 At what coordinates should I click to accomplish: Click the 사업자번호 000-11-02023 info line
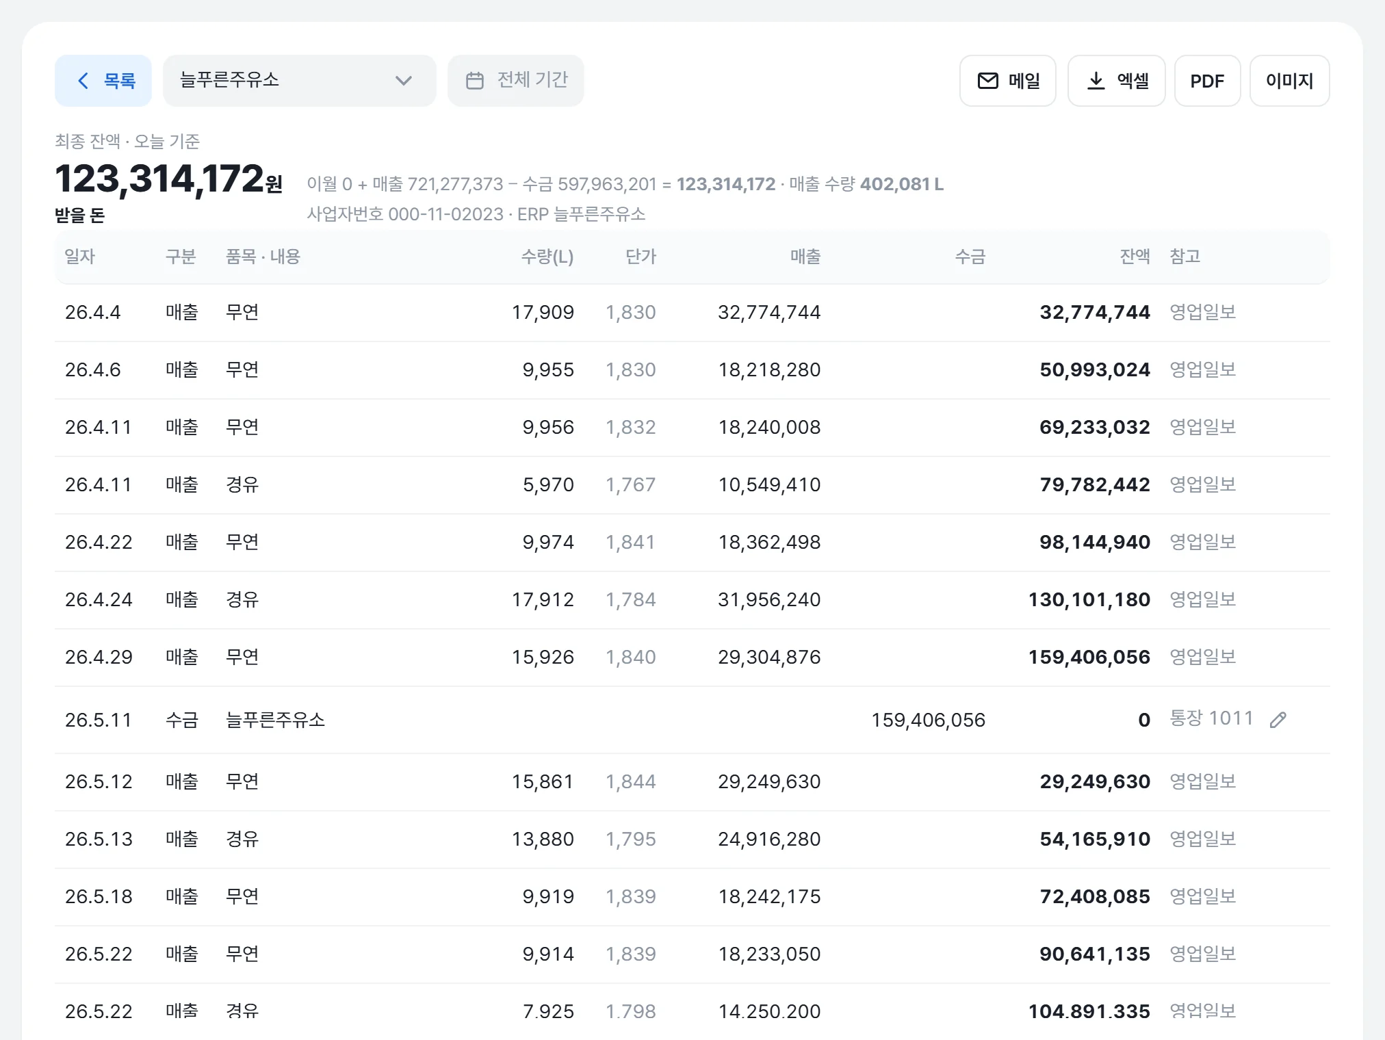tap(476, 214)
